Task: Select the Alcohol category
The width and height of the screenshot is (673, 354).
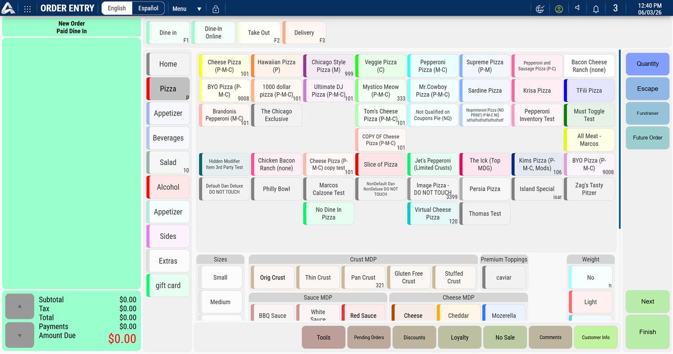Action: point(168,187)
